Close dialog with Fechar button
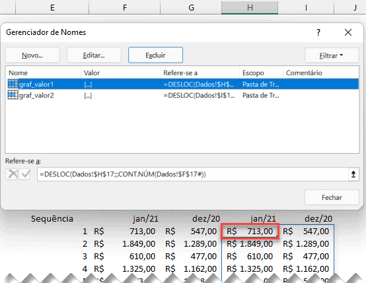Viewport: 366px width, 283px height. (x=332, y=197)
